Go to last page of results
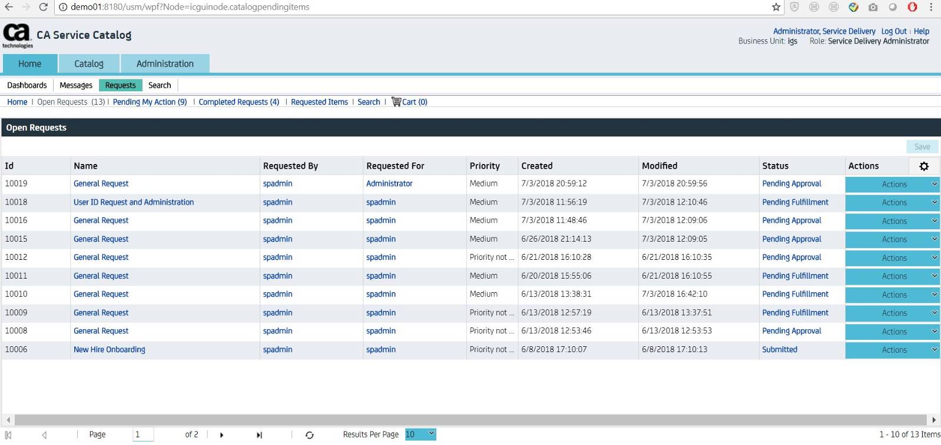Screen dimensions: 941x445 point(259,435)
